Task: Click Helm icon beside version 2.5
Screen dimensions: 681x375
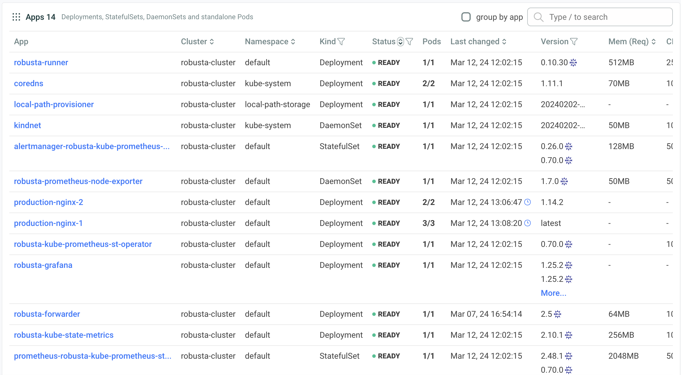Action: [x=557, y=314]
